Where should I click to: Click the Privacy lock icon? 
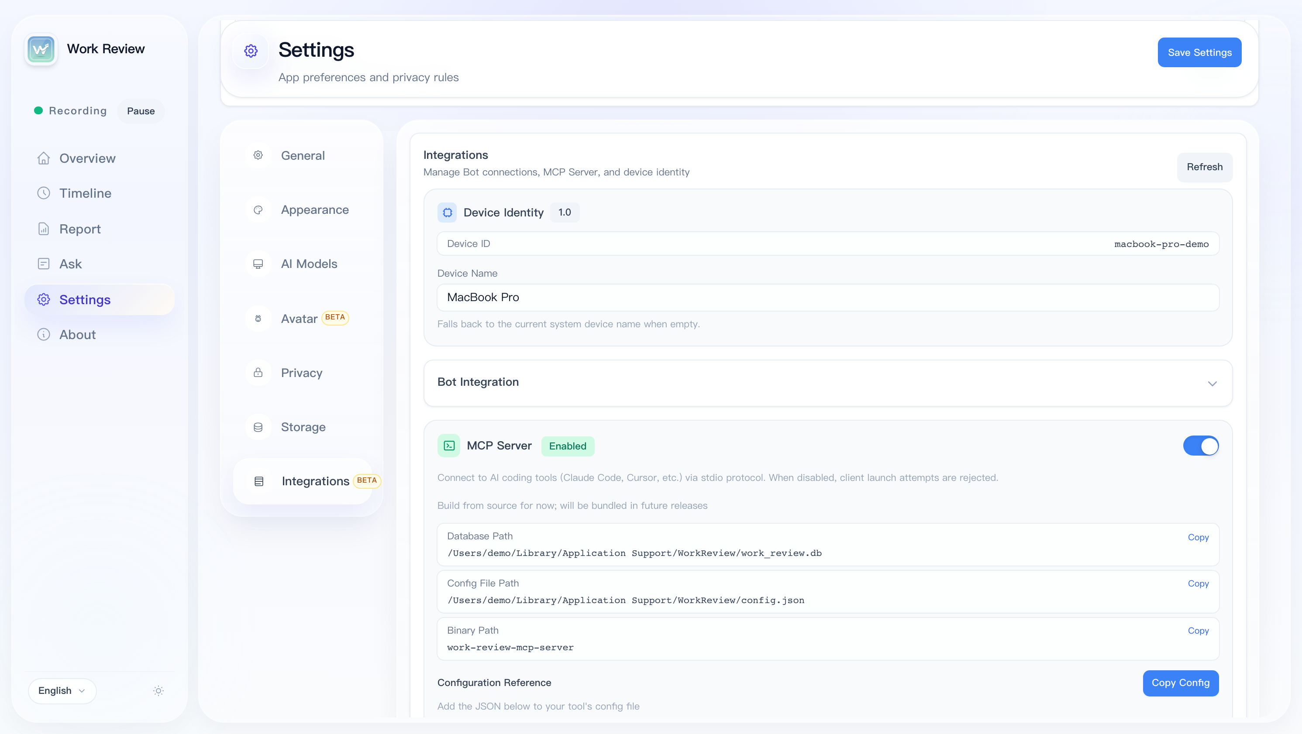(x=258, y=372)
